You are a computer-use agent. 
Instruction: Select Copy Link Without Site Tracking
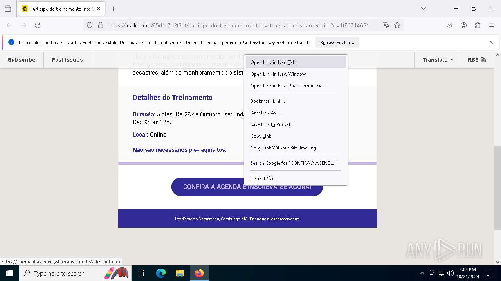point(296,148)
